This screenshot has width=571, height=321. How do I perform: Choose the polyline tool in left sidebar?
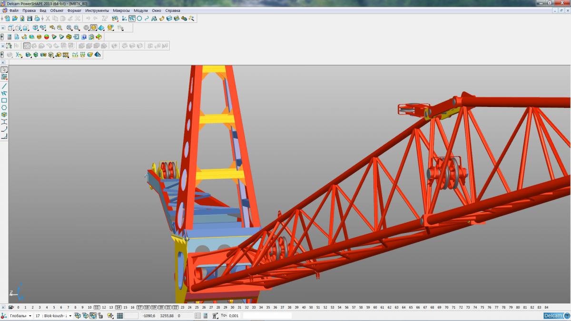(4, 93)
